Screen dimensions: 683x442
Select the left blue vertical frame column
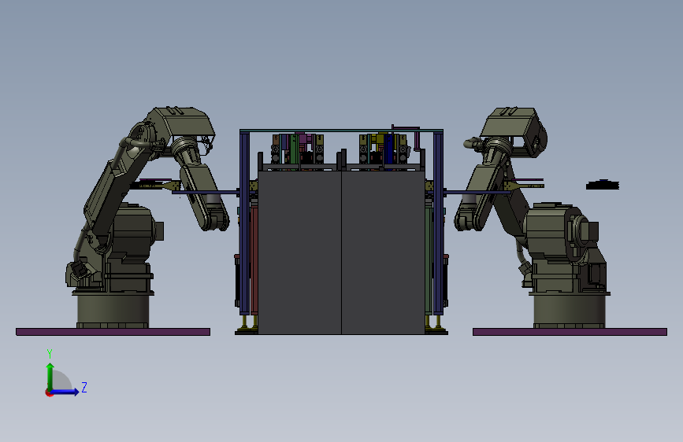point(245,223)
